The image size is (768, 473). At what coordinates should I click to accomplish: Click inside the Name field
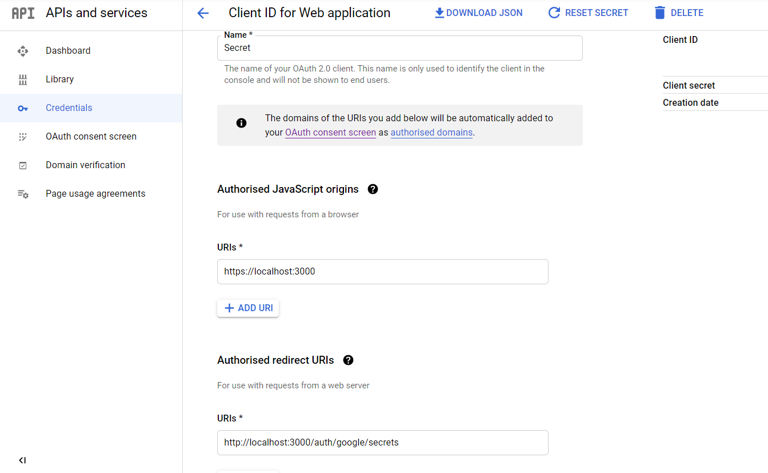click(x=399, y=48)
